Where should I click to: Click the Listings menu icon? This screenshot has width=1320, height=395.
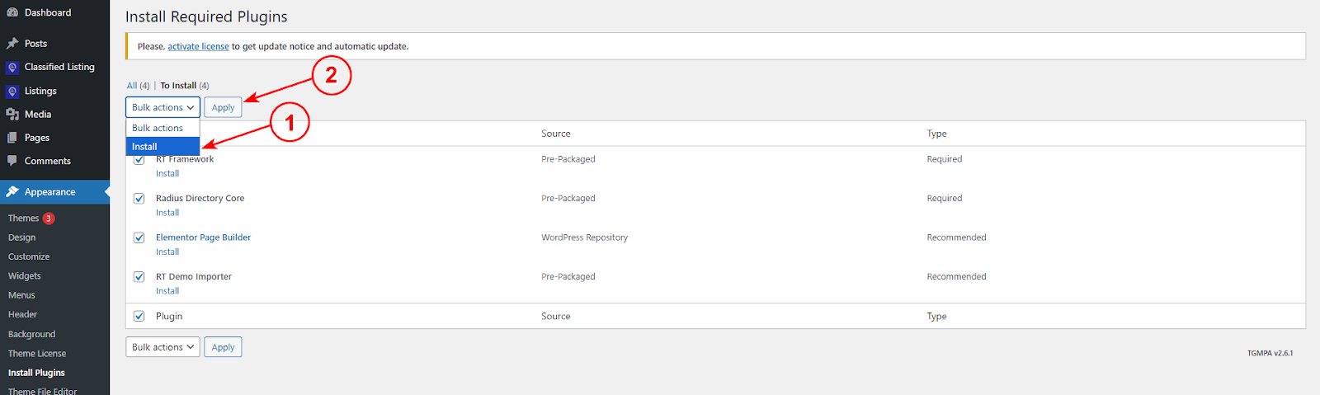click(x=12, y=91)
